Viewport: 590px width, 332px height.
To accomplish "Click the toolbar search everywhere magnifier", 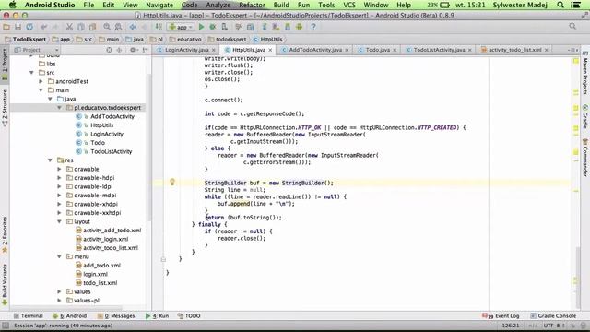I will tap(572, 26).
